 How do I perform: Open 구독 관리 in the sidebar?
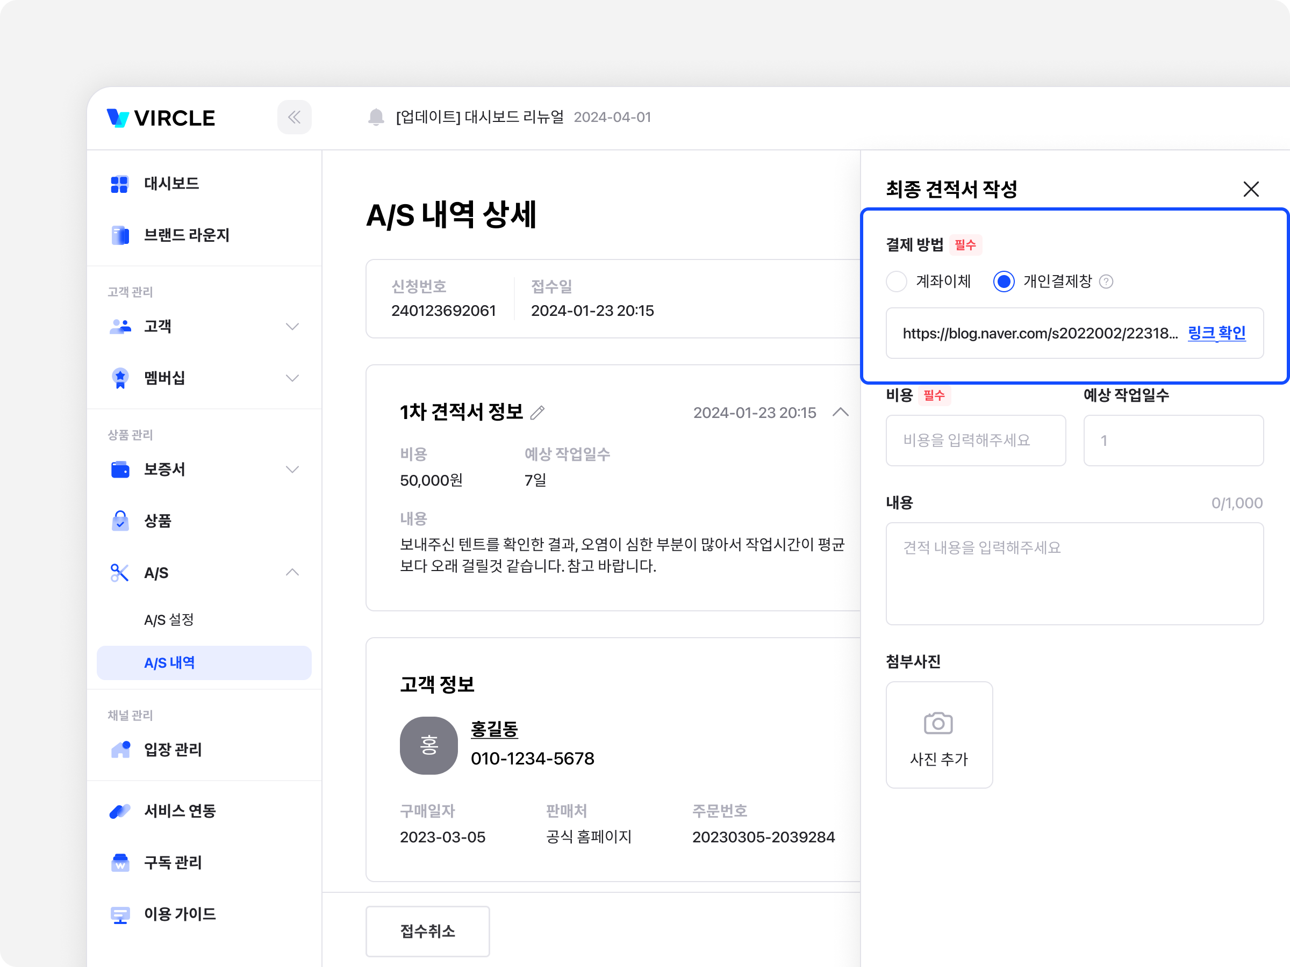tap(173, 862)
